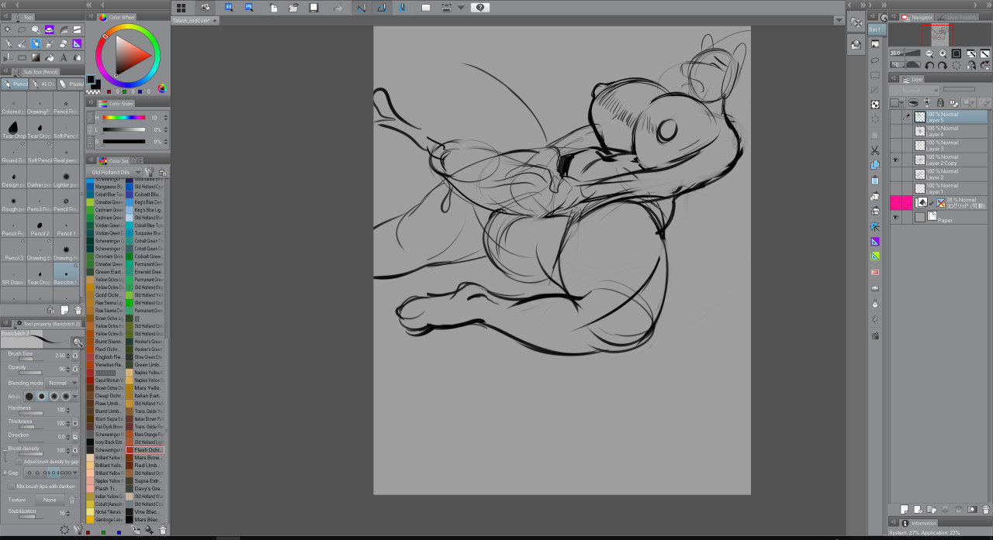The width and height of the screenshot is (993, 540).
Task: Click the scissors cut icon
Action: (x=875, y=150)
